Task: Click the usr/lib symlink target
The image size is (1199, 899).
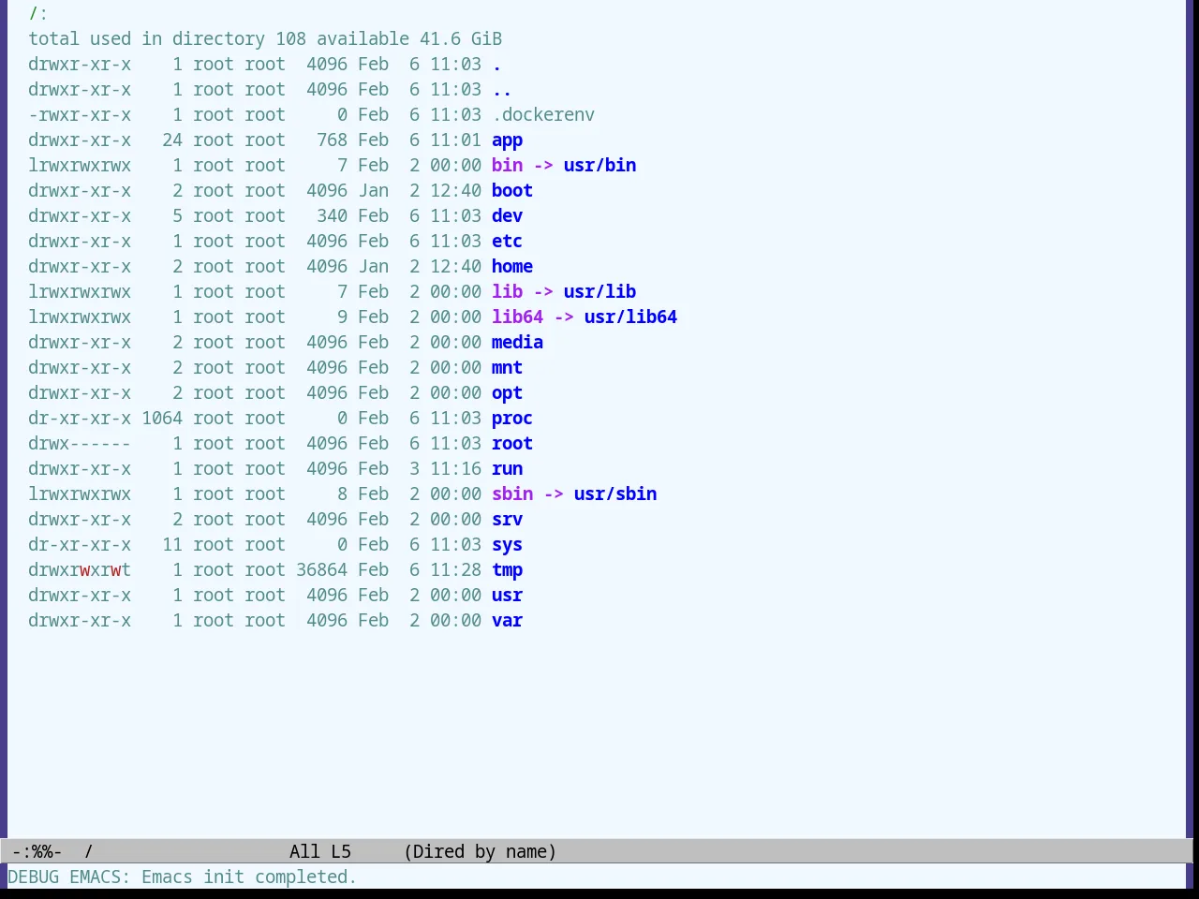Action: click(x=599, y=292)
